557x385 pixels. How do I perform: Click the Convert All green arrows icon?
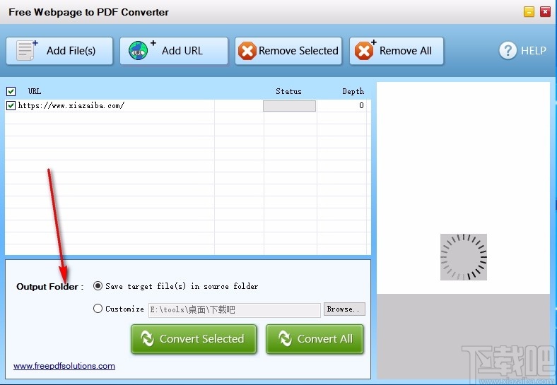pos(285,338)
